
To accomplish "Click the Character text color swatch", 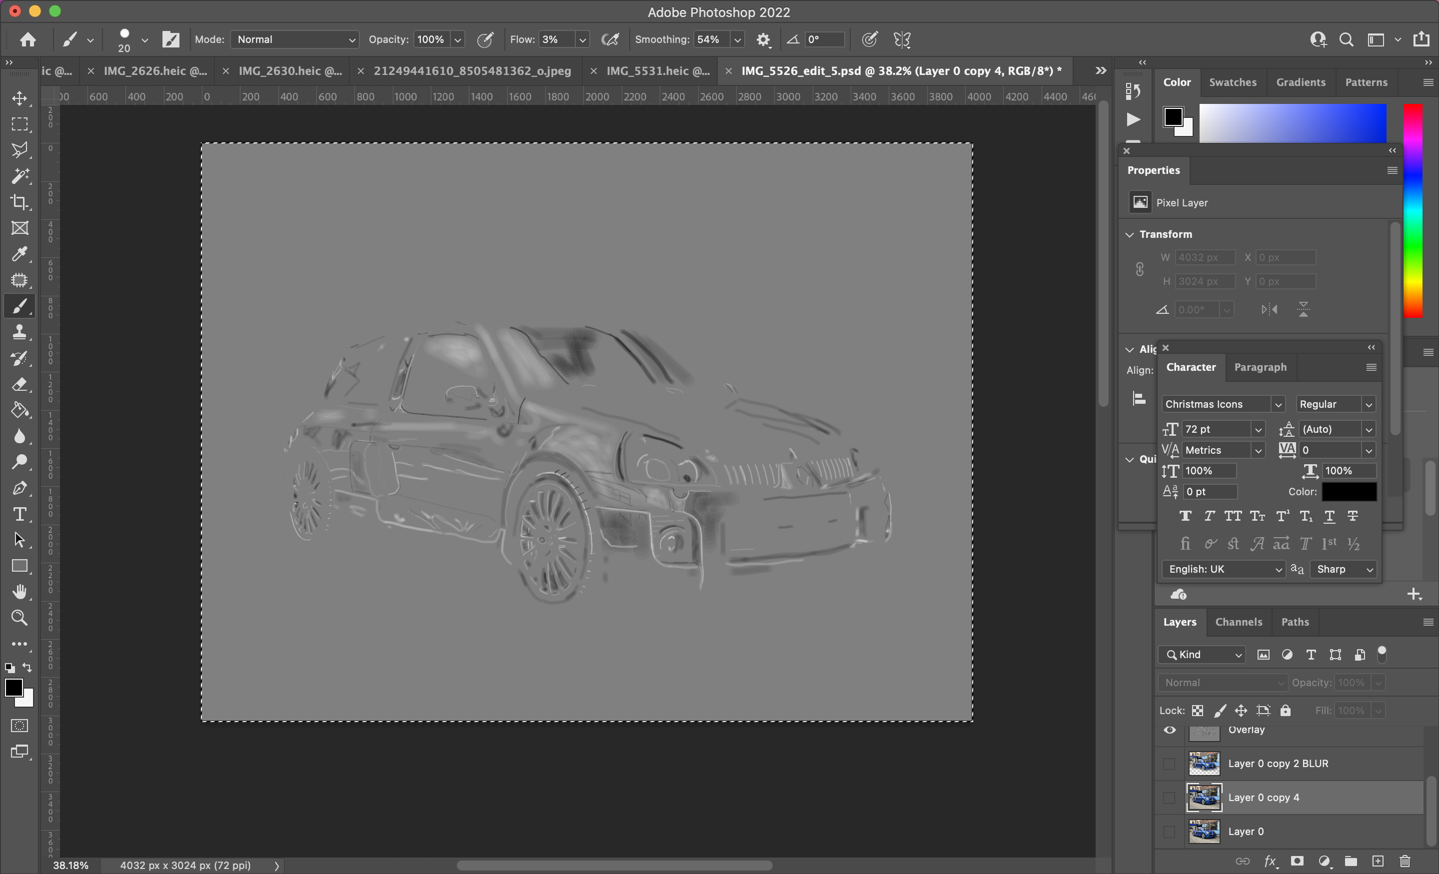I will pyautogui.click(x=1349, y=492).
